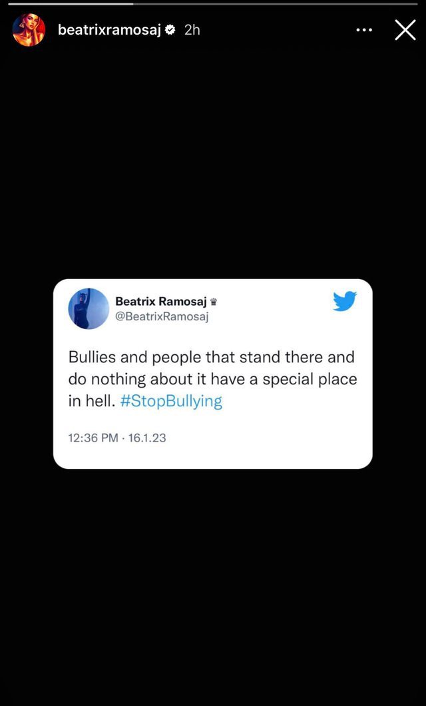This screenshot has width=426, height=706.
Task: Click the filled segment of the story progress bar
Action: click(71, 4)
